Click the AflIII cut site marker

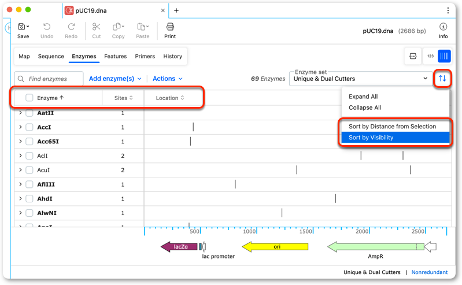pos(235,184)
